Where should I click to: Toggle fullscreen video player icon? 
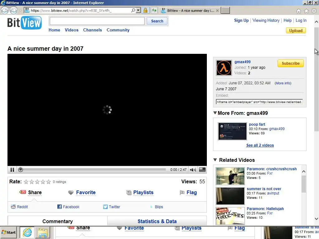pyautogui.click(x=202, y=170)
